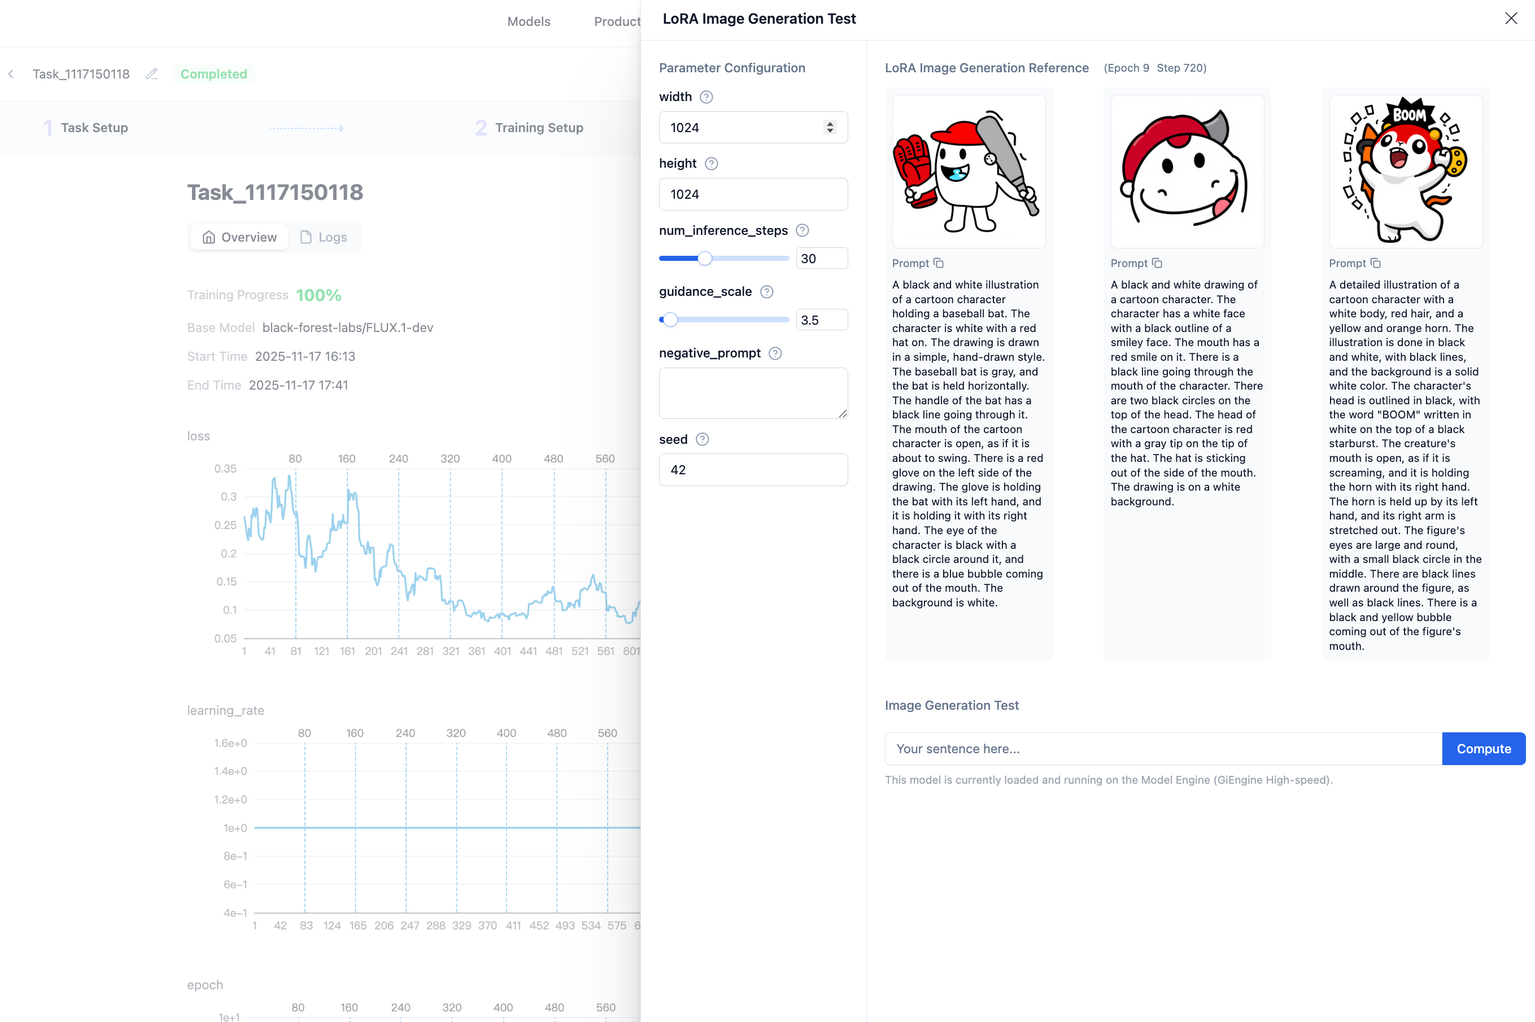This screenshot has width=1535, height=1022.
Task: Click the 'Your sentence here' input field
Action: (1162, 749)
